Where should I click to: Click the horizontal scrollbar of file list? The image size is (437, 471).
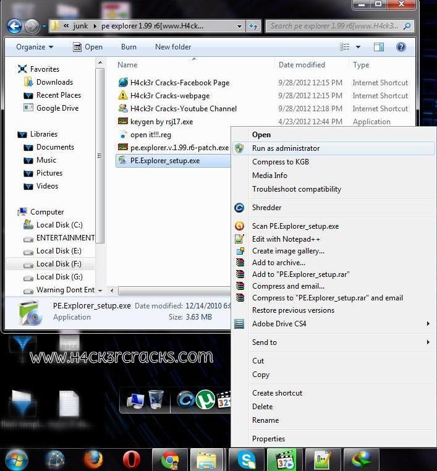coord(174,291)
